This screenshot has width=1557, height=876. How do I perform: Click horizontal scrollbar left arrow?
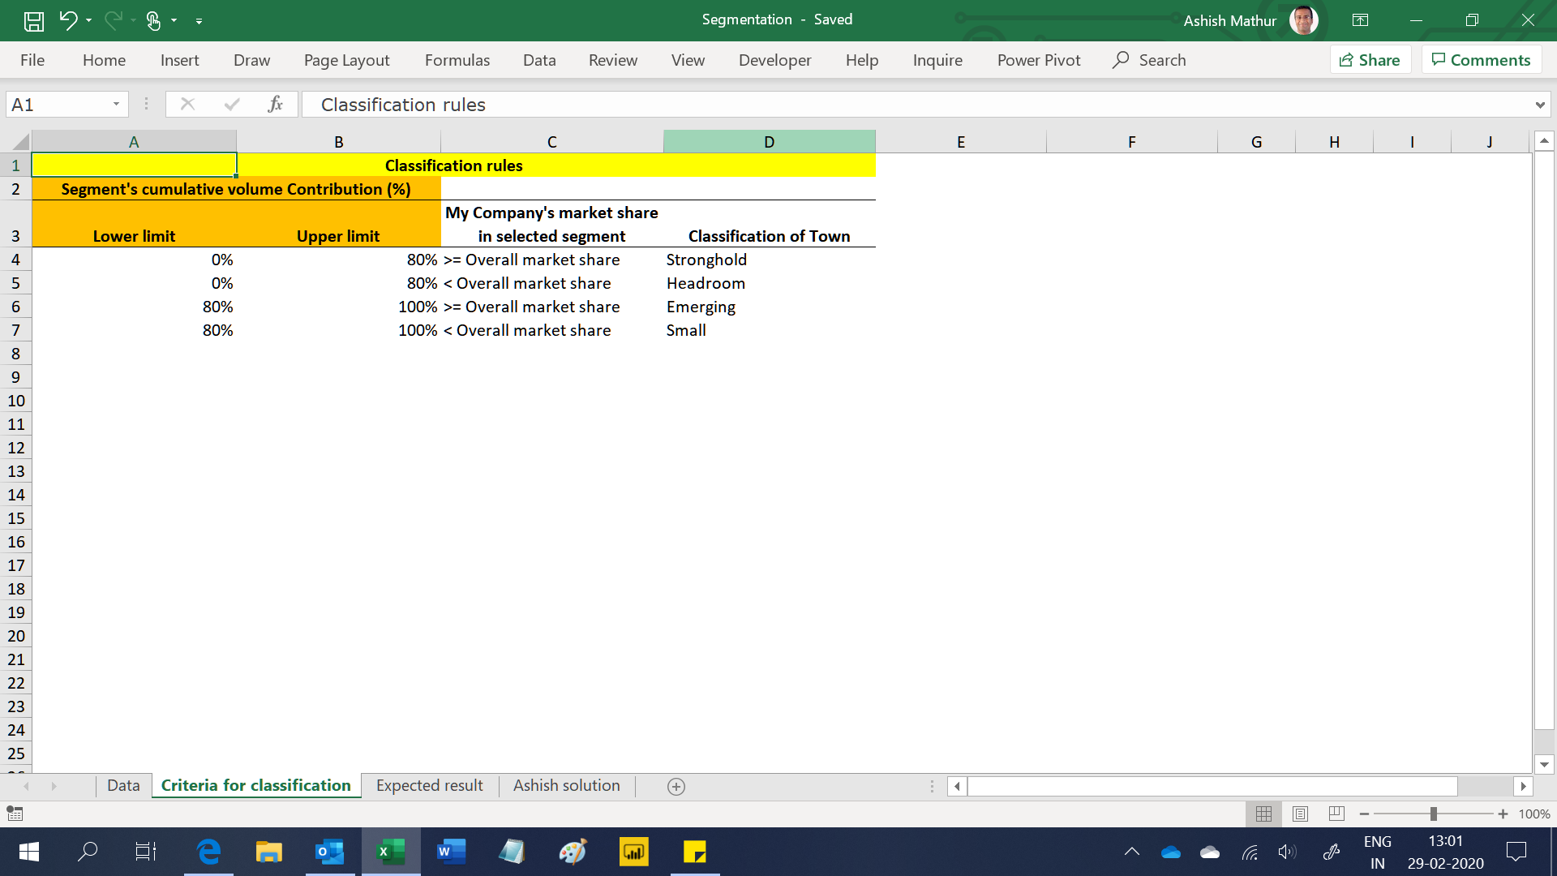pos(957,786)
